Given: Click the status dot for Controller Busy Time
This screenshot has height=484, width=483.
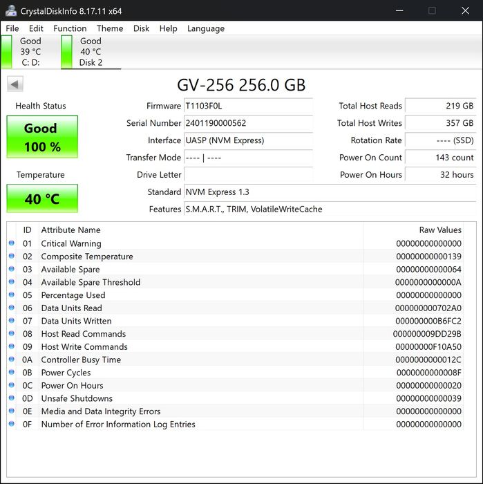Looking at the screenshot, I should pyautogui.click(x=12, y=360).
